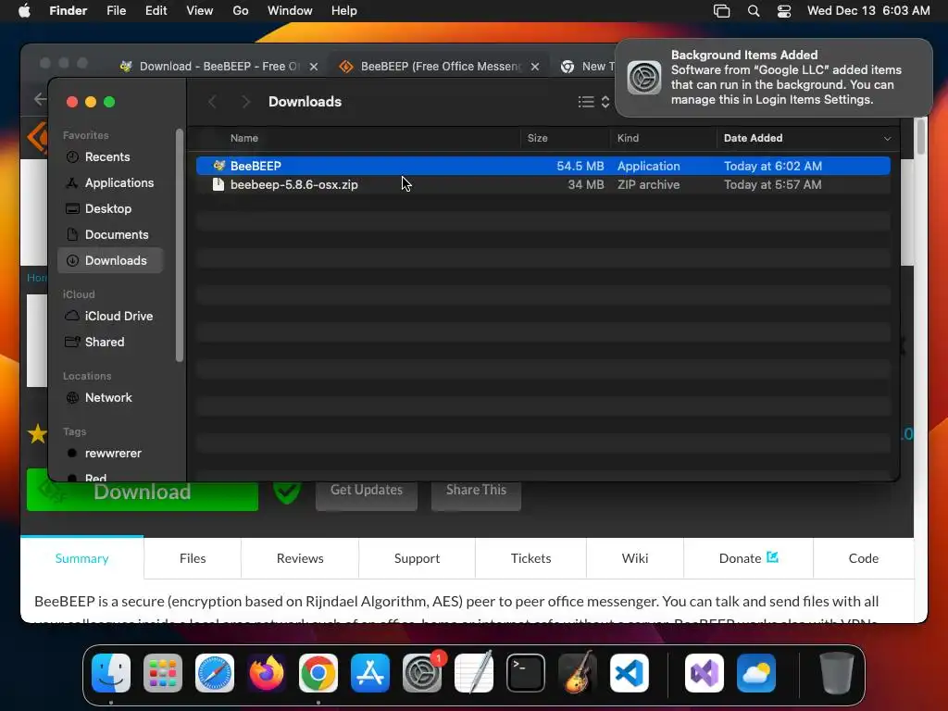This screenshot has height=711, width=948.
Task: Open the Window menu
Action: (290, 11)
